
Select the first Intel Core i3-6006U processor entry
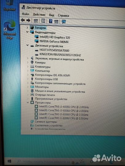64,107
